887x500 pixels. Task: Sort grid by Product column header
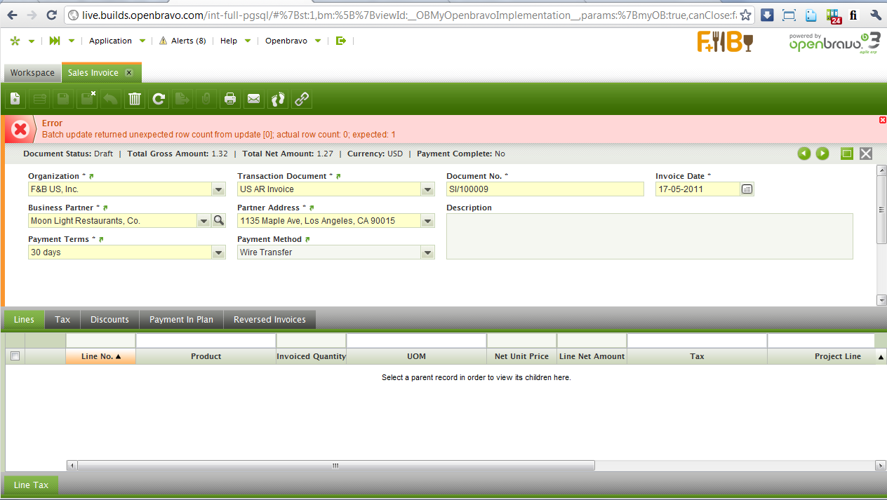point(206,356)
